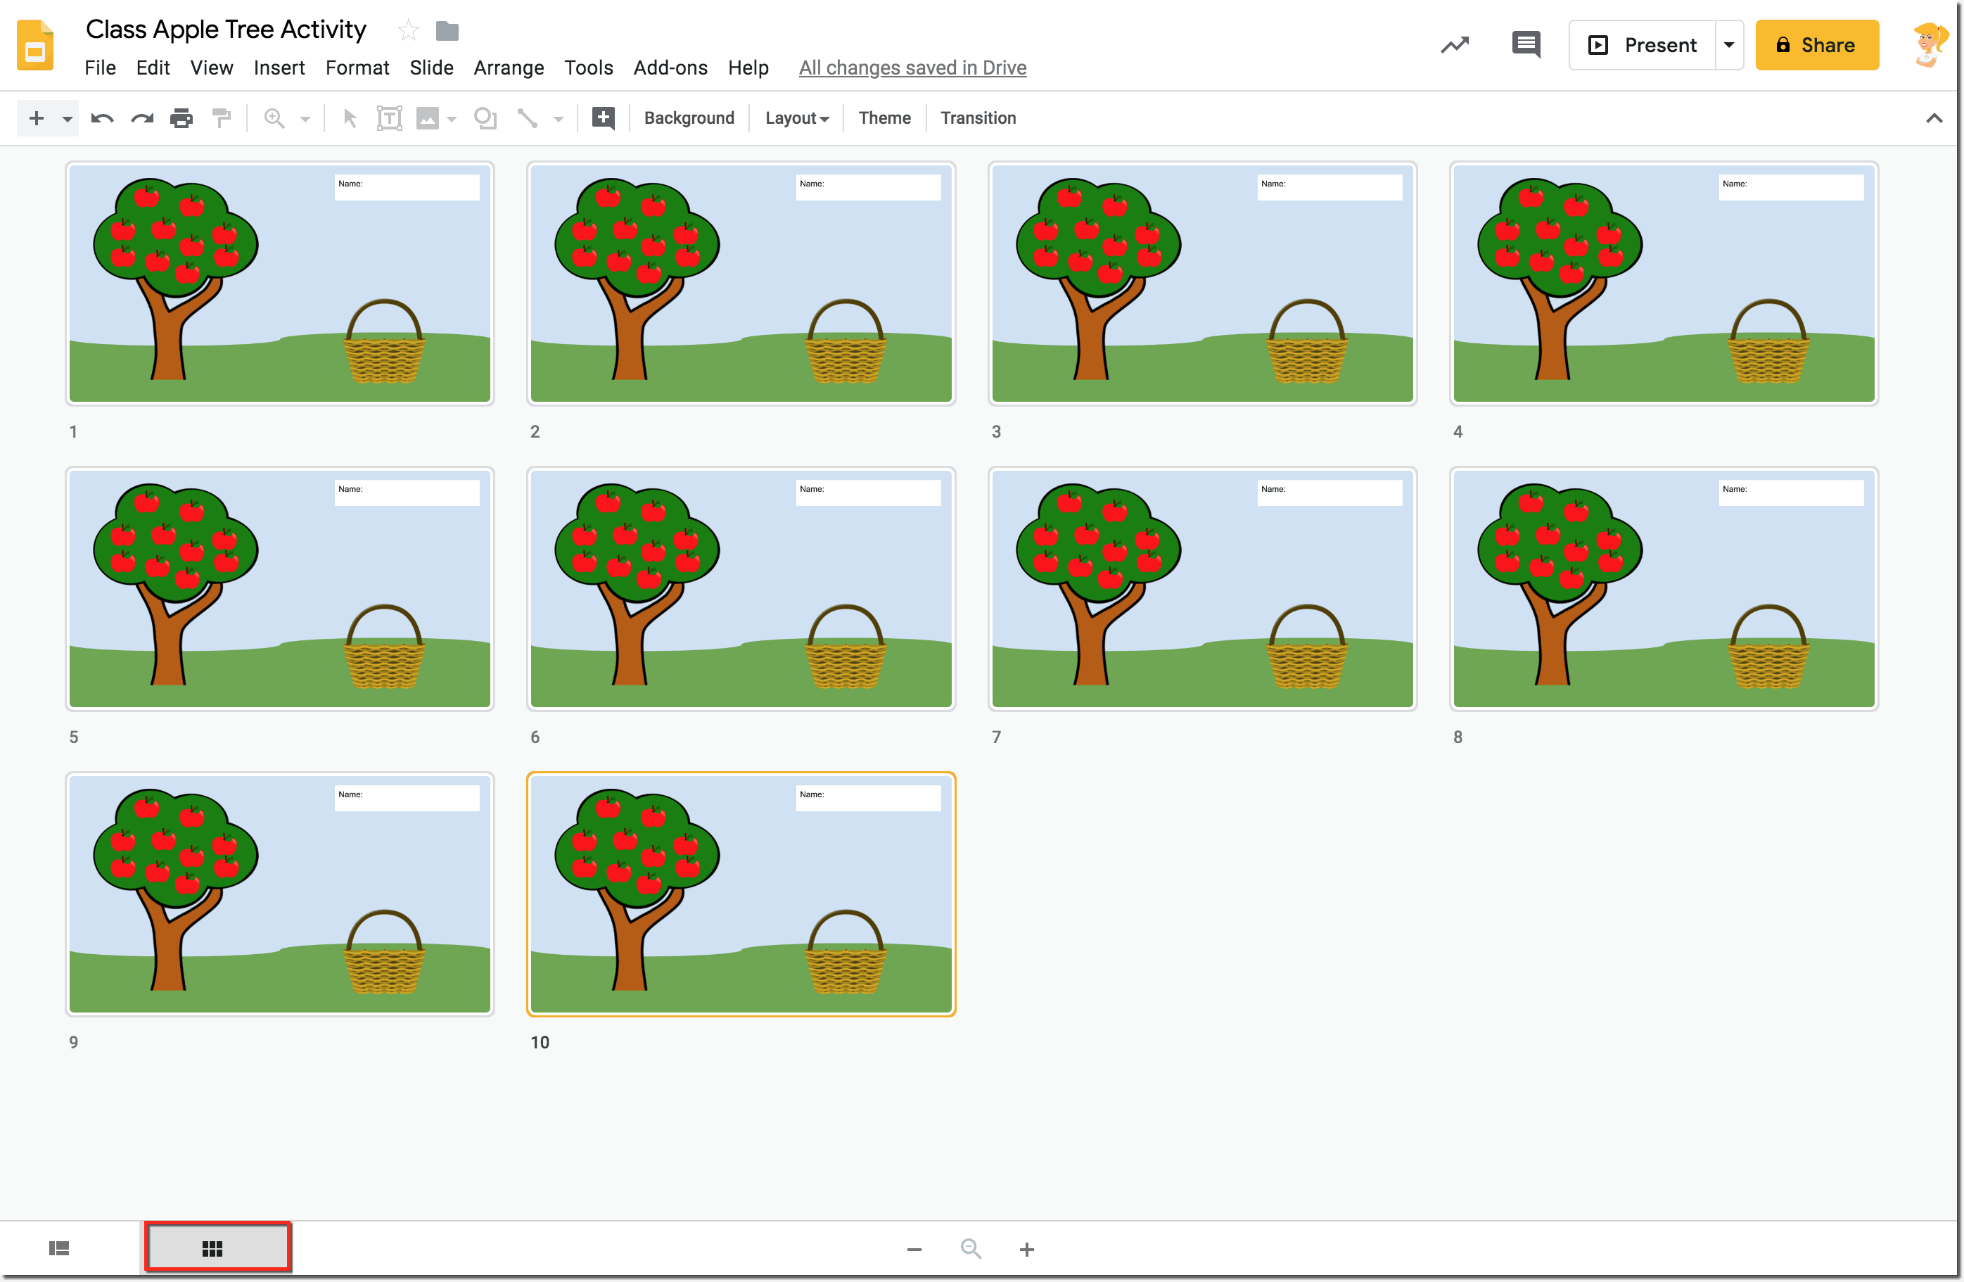Click the Theme button

tap(885, 118)
